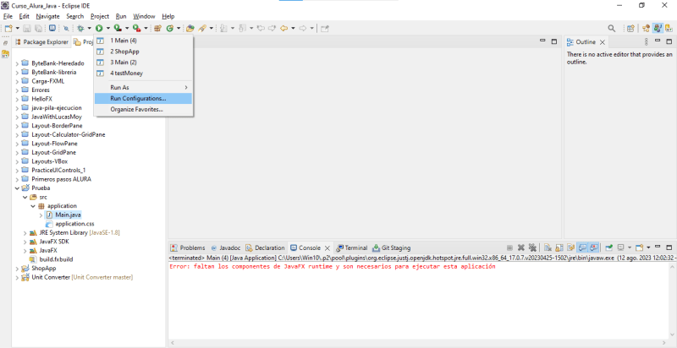Minimize the Console panel
The width and height of the screenshot is (677, 348).
pos(658,247)
